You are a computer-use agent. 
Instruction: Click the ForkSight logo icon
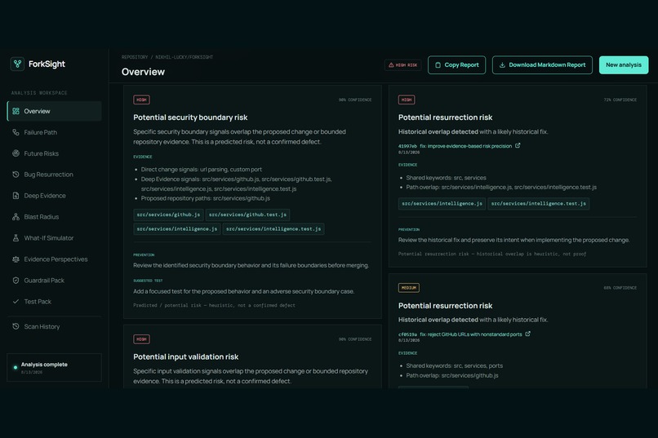pos(17,64)
